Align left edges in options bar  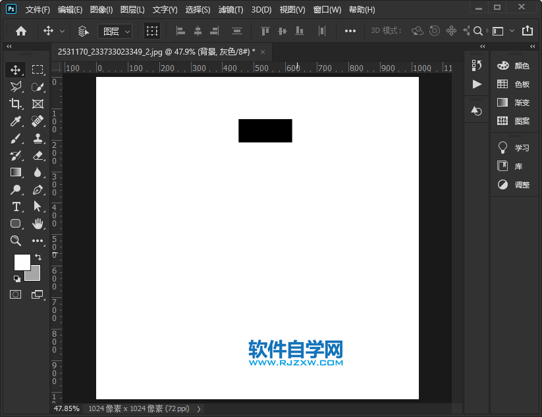[x=180, y=30]
